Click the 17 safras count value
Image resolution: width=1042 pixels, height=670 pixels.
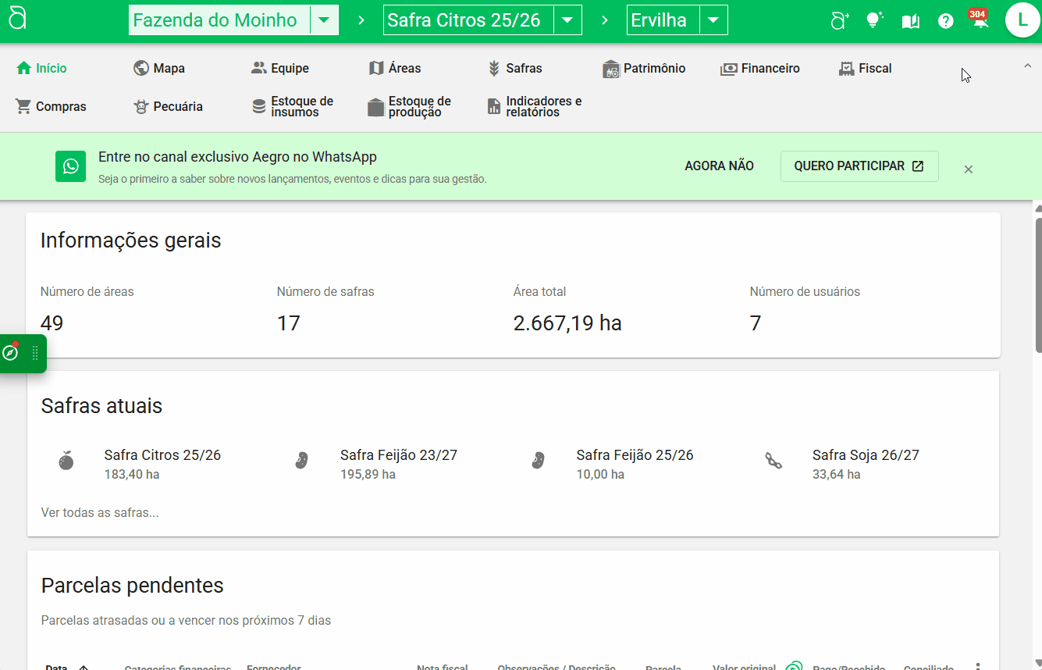pyautogui.click(x=289, y=323)
